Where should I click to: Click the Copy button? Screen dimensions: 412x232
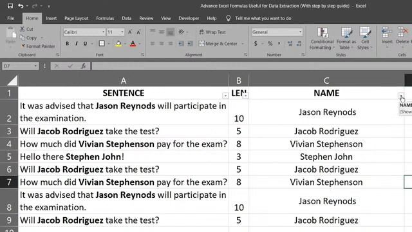[28, 37]
